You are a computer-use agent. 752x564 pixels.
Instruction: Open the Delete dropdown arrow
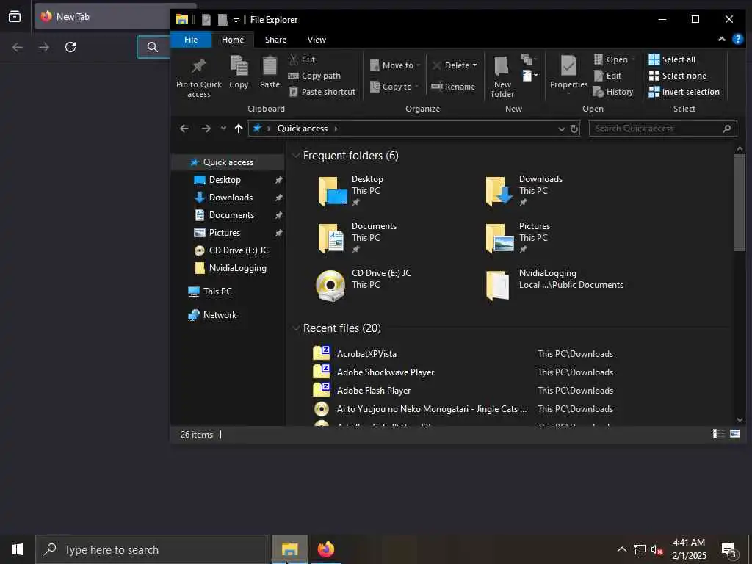tap(475, 65)
